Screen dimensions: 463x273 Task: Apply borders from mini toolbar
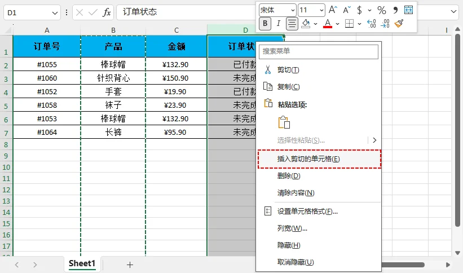(x=349, y=23)
